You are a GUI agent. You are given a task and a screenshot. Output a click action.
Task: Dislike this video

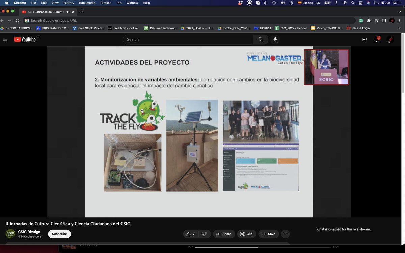(204, 234)
